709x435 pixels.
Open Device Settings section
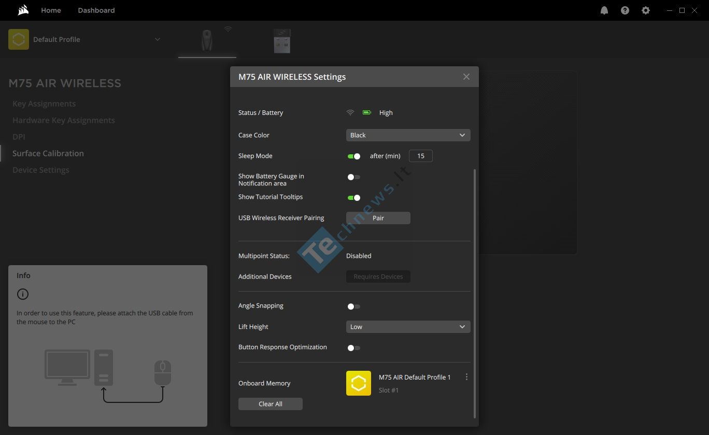[x=41, y=170]
